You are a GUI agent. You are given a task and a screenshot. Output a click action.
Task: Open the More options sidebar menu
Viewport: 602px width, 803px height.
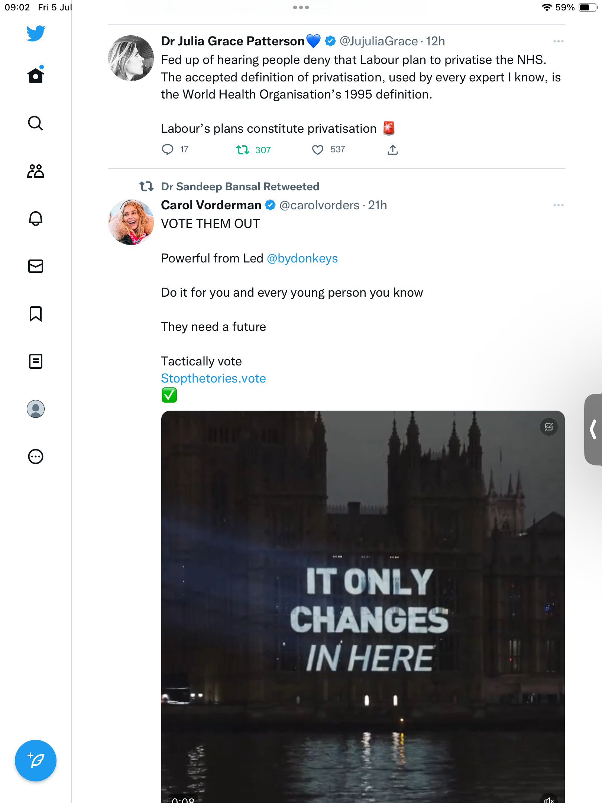(x=36, y=457)
